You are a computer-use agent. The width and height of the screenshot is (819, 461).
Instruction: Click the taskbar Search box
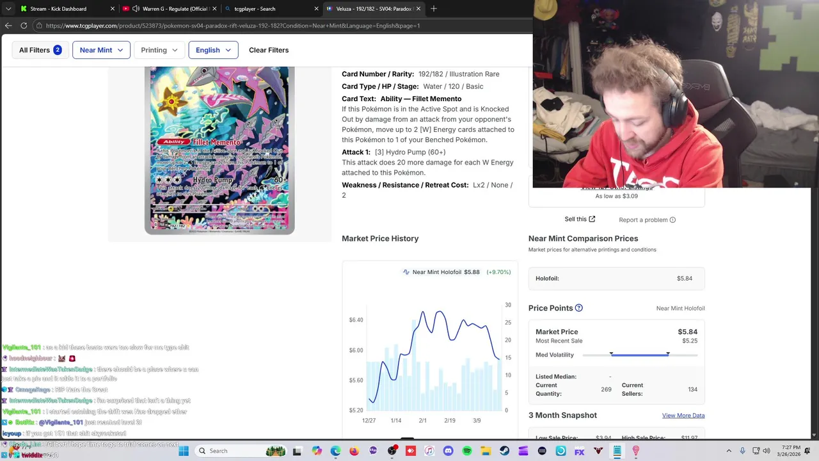pyautogui.click(x=240, y=451)
